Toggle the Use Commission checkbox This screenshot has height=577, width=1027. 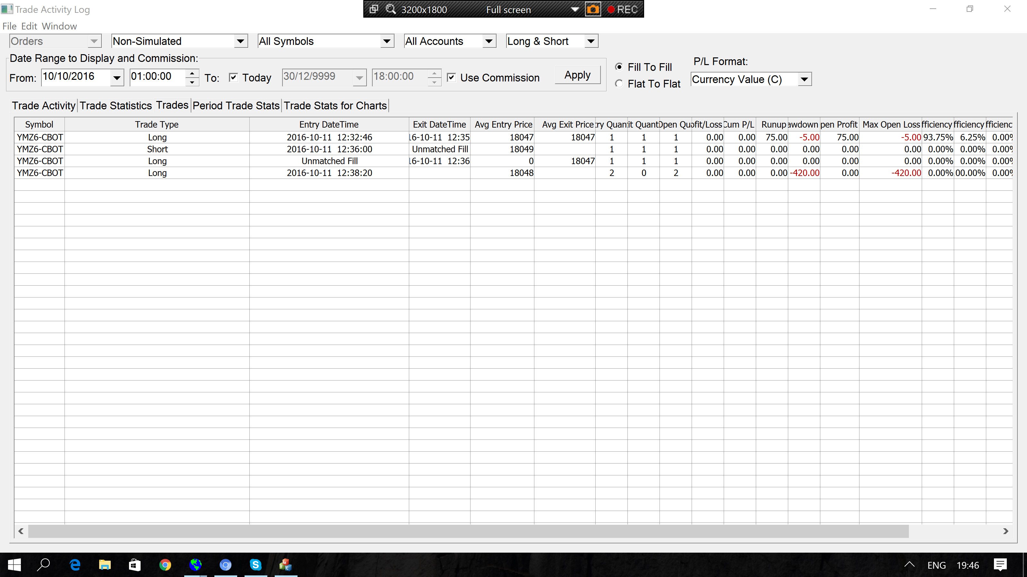451,77
